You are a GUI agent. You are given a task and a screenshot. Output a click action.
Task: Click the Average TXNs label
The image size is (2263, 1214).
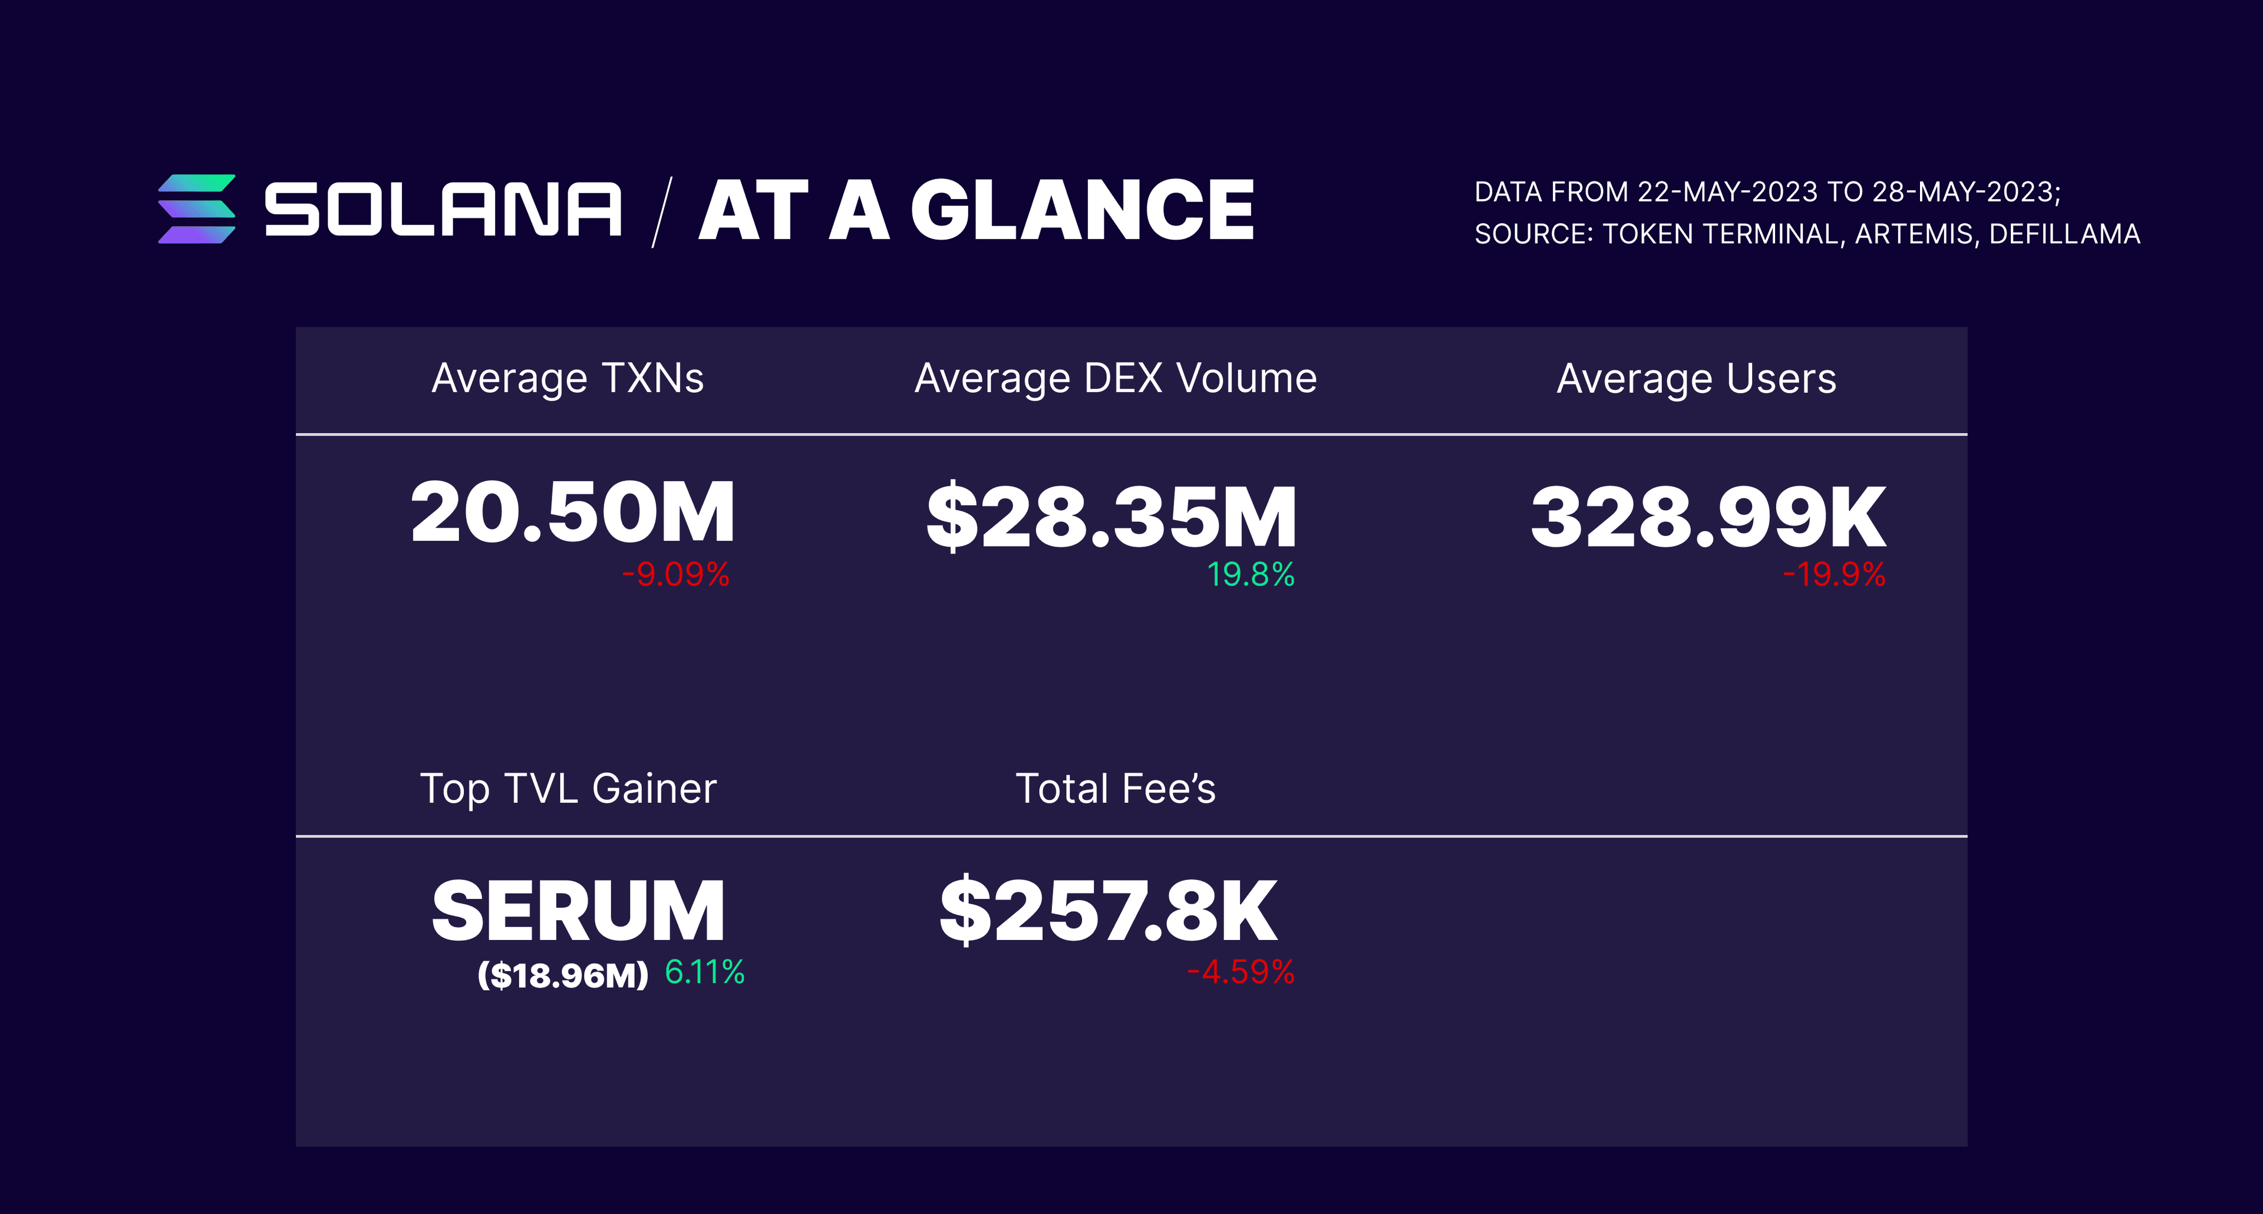(568, 379)
